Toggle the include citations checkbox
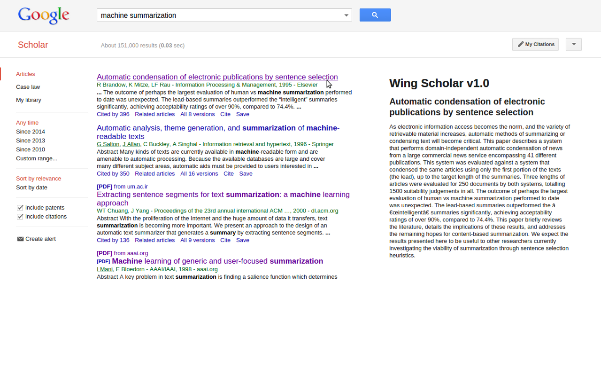Image resolution: width=601 pixels, height=376 pixels. pyautogui.click(x=20, y=217)
